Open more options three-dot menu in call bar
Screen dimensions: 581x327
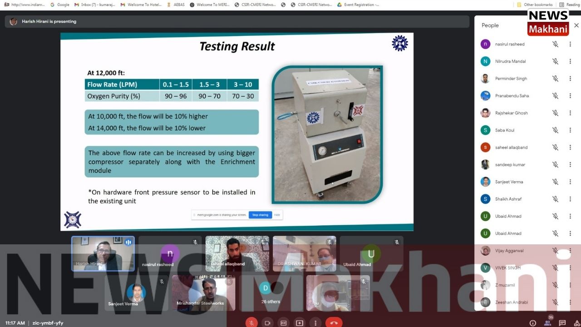tap(315, 323)
